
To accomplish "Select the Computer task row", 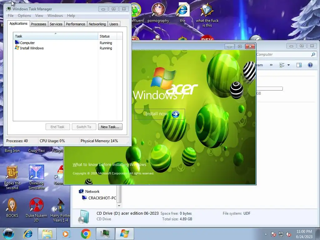I will [x=68, y=43].
